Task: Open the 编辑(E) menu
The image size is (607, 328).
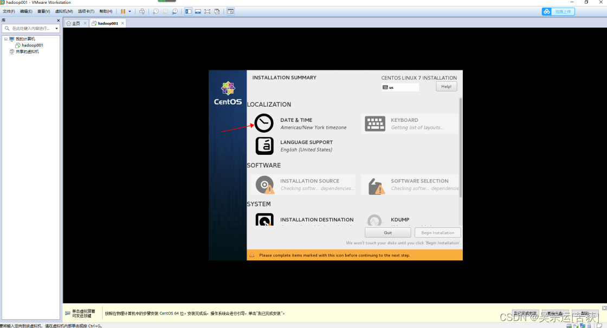Action: coord(27,11)
